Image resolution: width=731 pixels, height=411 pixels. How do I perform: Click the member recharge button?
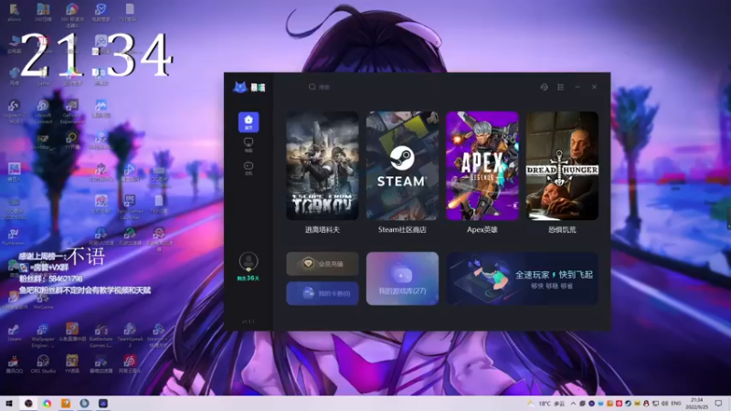click(323, 264)
